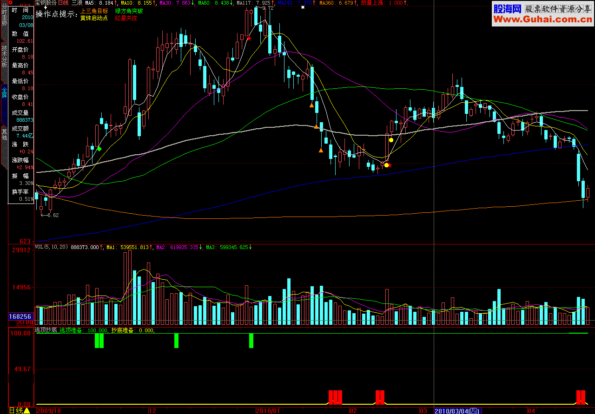595x414 pixels.
Task: Open the 其他 side tab
Action: tap(4, 134)
